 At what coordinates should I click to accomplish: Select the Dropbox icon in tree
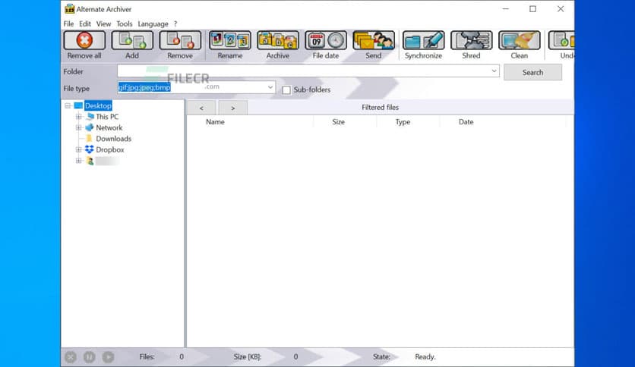tap(90, 149)
